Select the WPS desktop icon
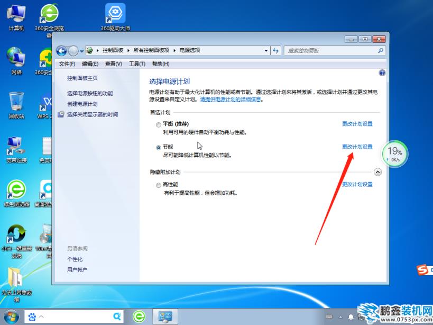This screenshot has height=325, width=433. pos(46,106)
